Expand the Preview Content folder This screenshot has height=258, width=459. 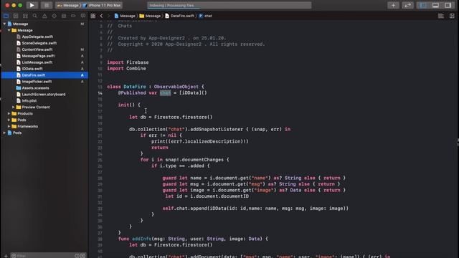(14, 107)
